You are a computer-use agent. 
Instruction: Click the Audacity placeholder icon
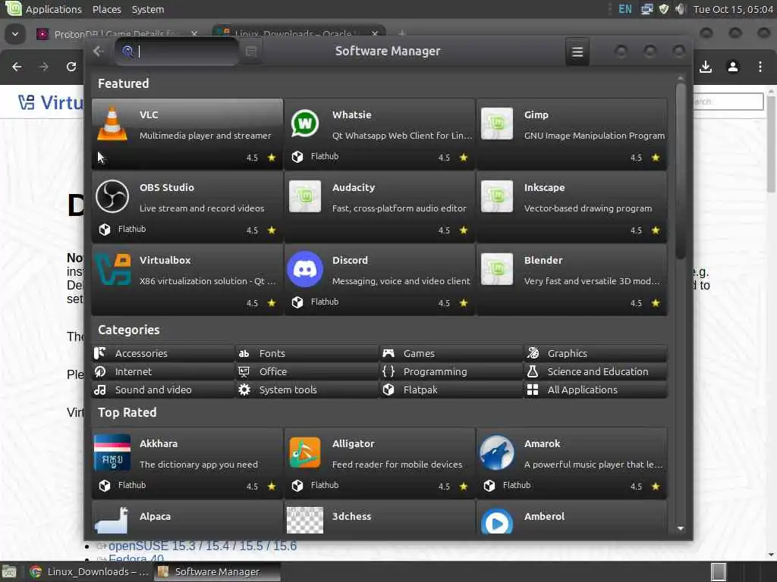pos(305,196)
